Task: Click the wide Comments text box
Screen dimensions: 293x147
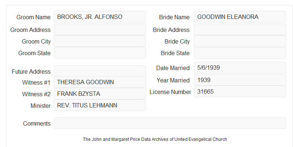Action: (x=170, y=123)
